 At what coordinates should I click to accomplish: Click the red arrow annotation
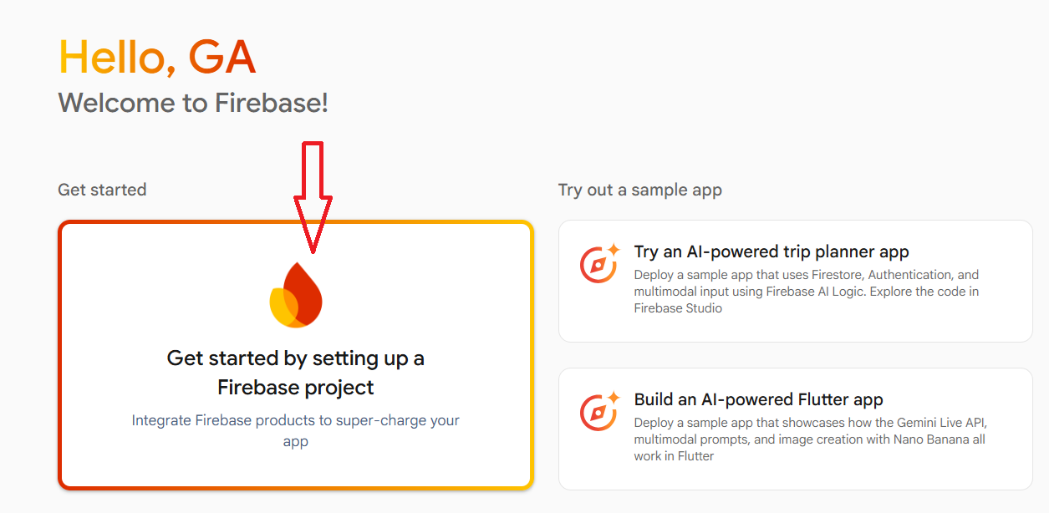point(313,197)
